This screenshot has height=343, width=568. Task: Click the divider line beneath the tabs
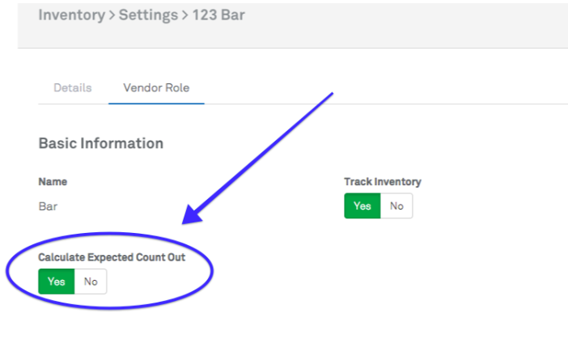tap(364, 104)
